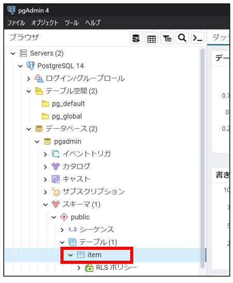This screenshot has width=233, height=283.
Task: Select the Servers (2) label
Action: [x=47, y=53]
